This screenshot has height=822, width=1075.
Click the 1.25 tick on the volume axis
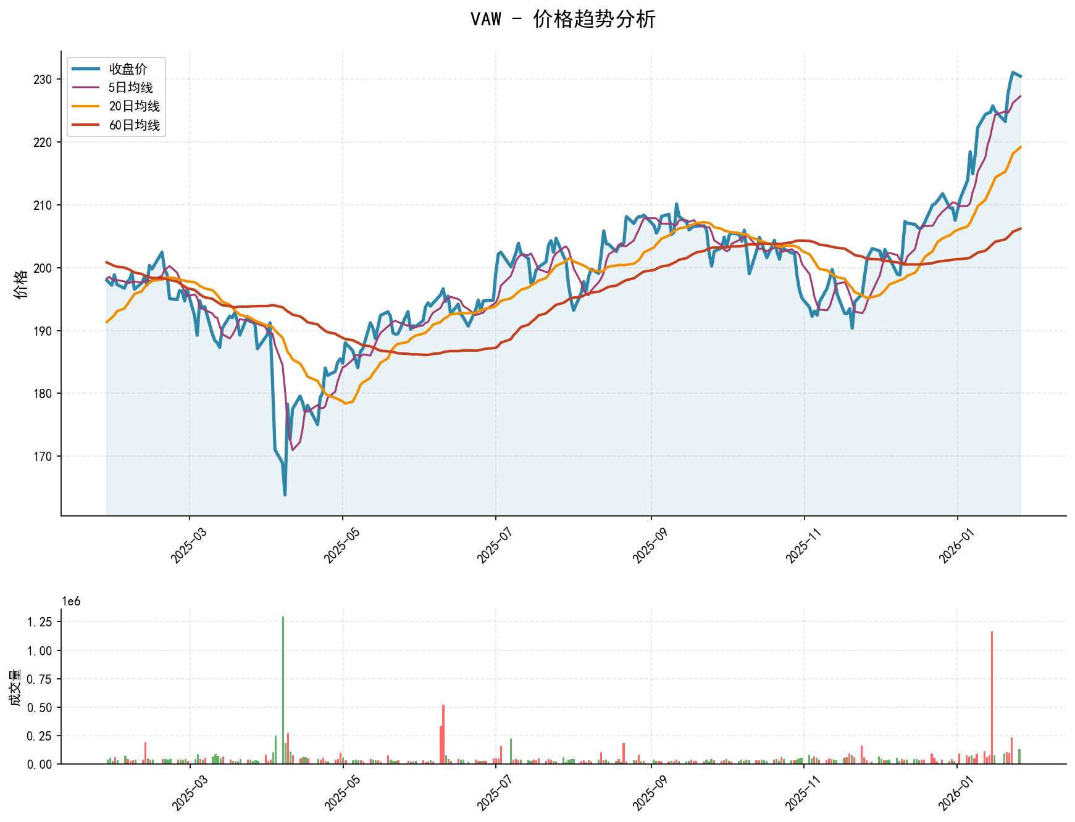click(39, 622)
